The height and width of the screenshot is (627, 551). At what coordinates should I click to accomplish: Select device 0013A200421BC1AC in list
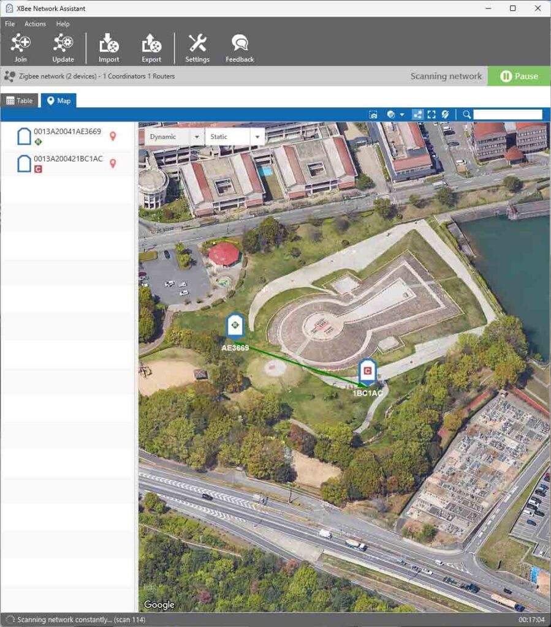(67, 163)
